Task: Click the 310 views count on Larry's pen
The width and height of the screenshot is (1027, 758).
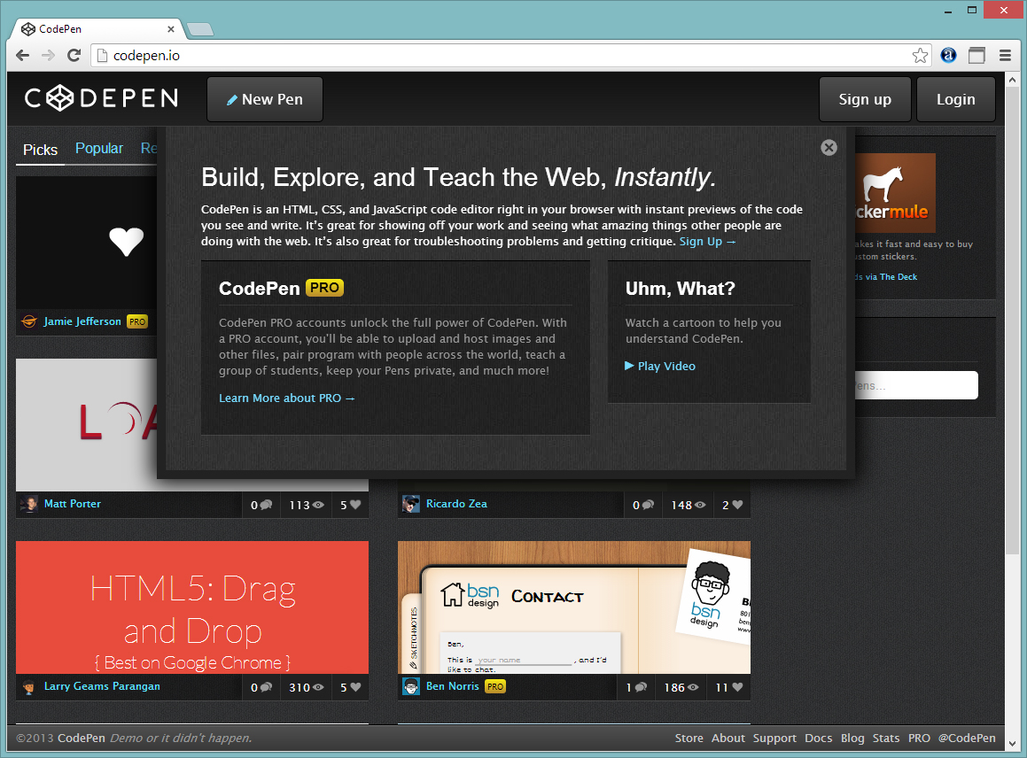Action: (x=307, y=687)
